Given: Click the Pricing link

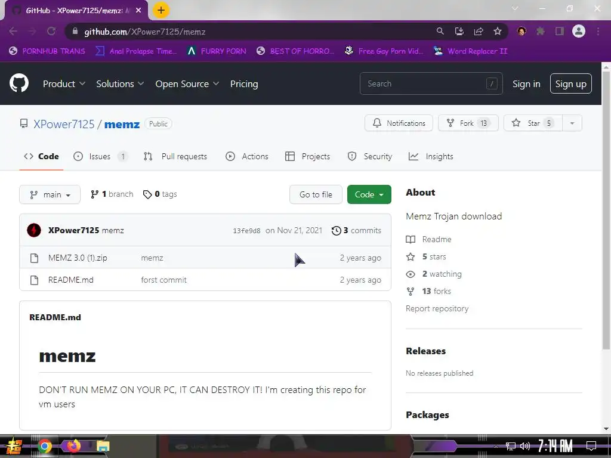Looking at the screenshot, I should [x=244, y=83].
